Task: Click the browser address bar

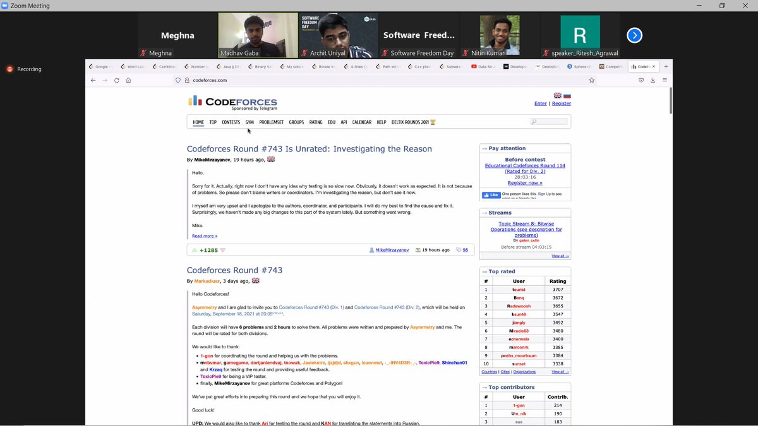Action: (x=385, y=80)
